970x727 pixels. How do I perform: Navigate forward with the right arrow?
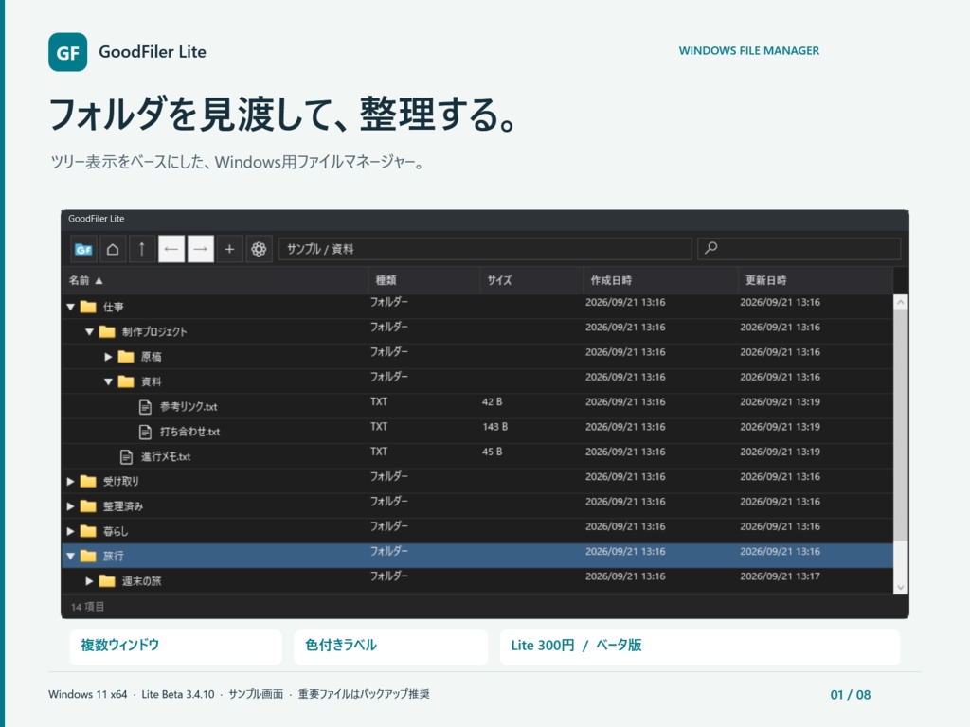[x=201, y=249]
